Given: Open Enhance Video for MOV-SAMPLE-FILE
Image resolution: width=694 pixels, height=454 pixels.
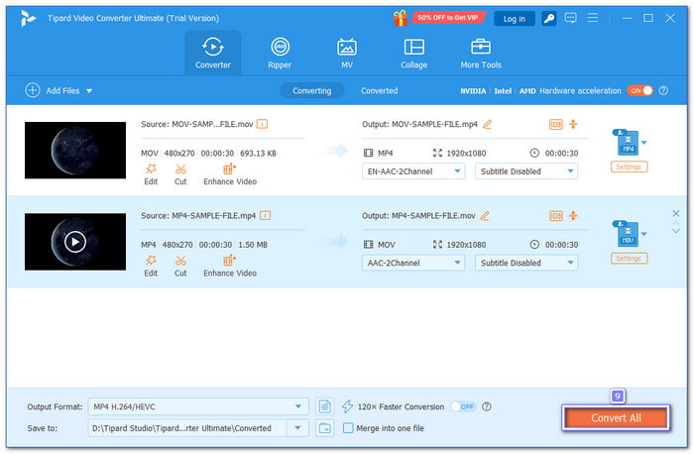Looking at the screenshot, I should point(231,173).
